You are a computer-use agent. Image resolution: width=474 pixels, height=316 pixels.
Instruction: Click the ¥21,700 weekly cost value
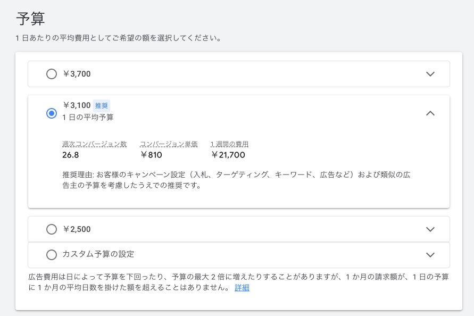pos(228,155)
